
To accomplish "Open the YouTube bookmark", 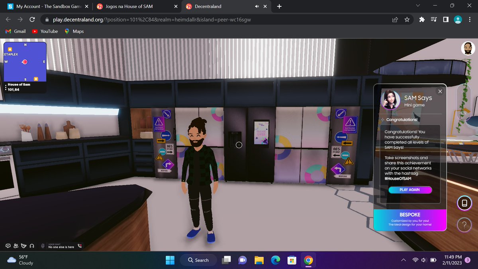I will 45,31.
